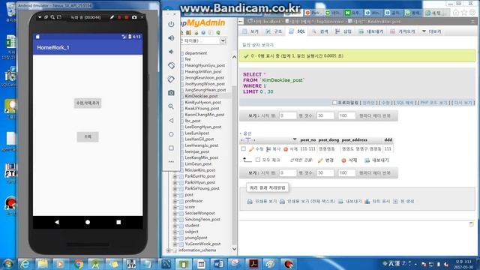Click the refresh link at the end of the query links
Viewport: 480px width, 270px height.
click(463, 103)
